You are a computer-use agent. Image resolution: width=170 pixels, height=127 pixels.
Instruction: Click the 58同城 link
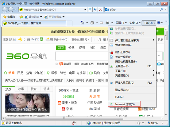(x=95, y=109)
